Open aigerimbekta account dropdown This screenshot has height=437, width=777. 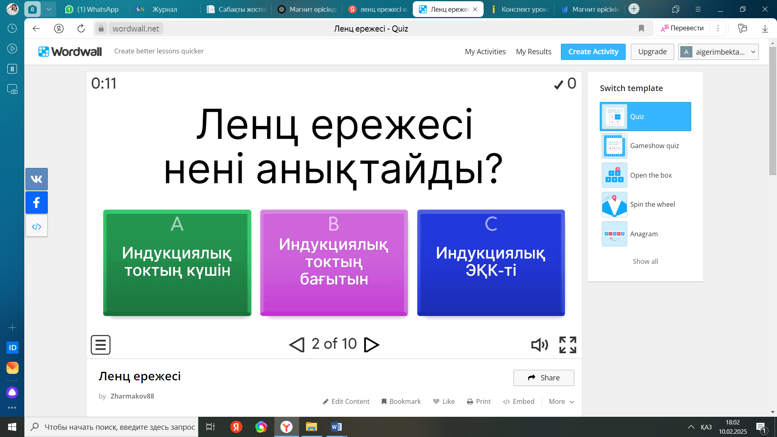point(718,52)
